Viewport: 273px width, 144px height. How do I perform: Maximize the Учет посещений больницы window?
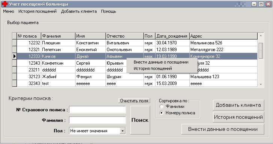[x=261, y=4]
